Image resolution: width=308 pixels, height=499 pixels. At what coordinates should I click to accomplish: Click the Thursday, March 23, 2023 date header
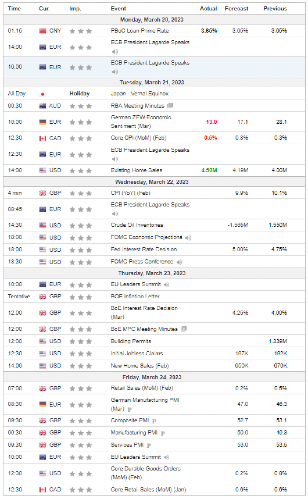point(152,273)
